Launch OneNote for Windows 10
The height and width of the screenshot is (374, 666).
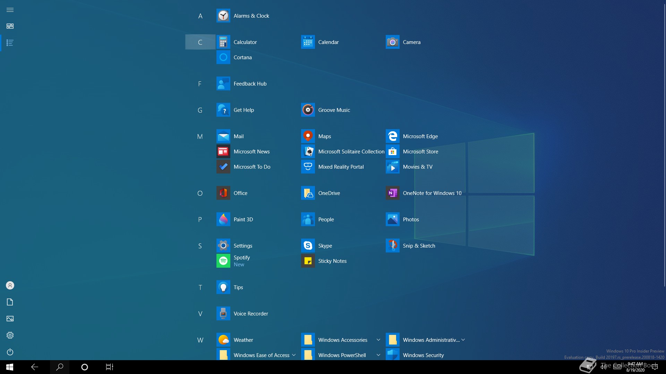[432, 193]
